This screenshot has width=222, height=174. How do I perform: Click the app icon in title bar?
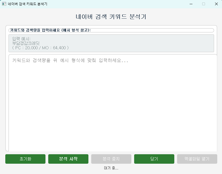click(x=4, y=4)
